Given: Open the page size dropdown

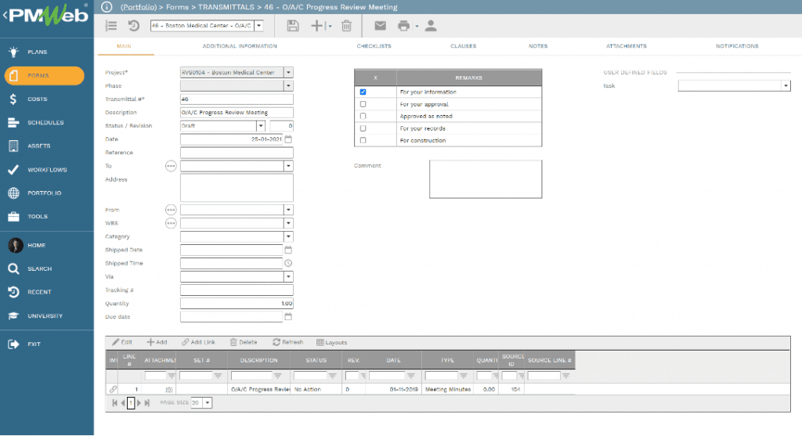Looking at the screenshot, I should pyautogui.click(x=207, y=403).
